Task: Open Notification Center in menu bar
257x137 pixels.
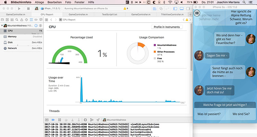Action: click(x=250, y=2)
